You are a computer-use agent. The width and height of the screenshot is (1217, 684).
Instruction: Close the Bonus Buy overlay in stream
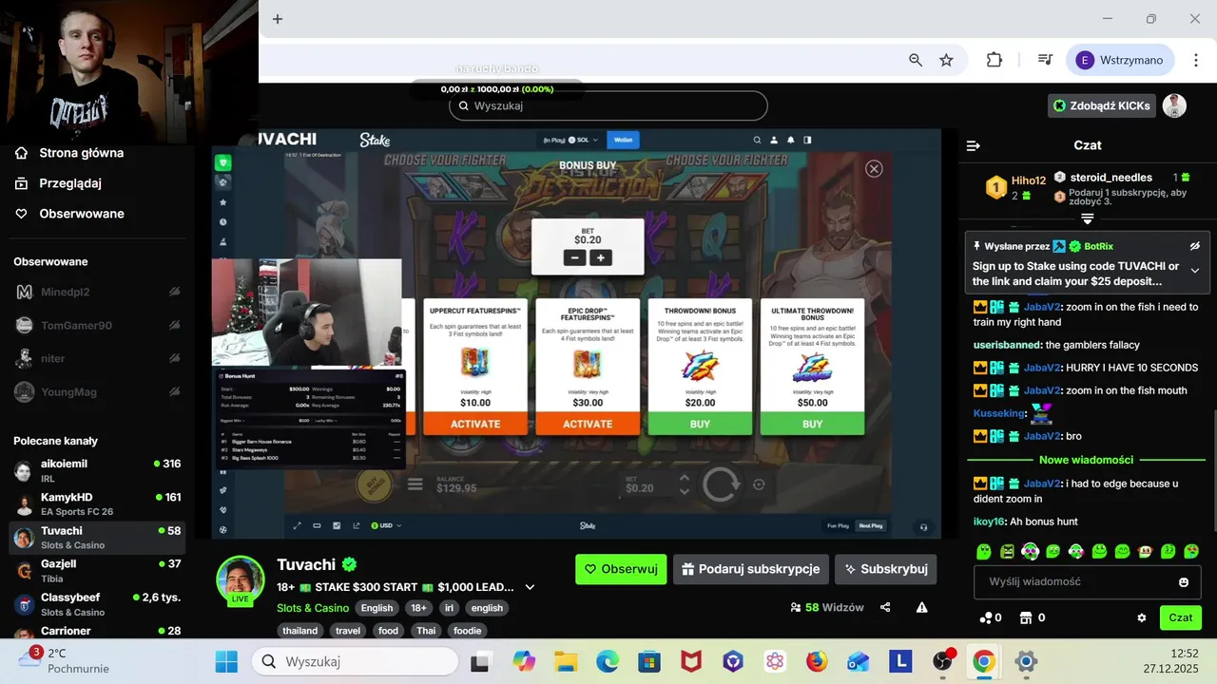(x=874, y=168)
